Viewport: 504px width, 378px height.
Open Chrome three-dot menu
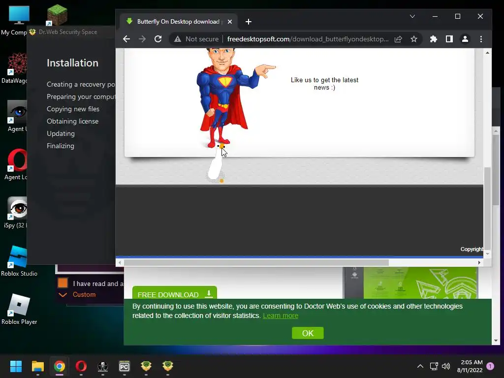point(481,39)
